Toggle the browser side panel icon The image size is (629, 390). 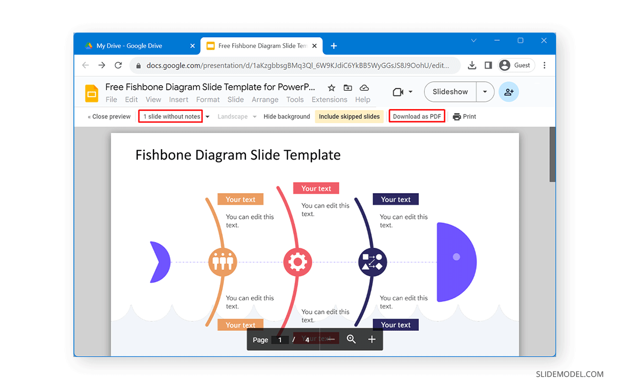[488, 65]
